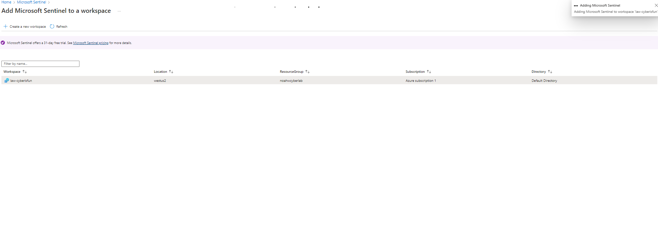Sort by Location column header
The image size is (658, 234).
tap(160, 72)
